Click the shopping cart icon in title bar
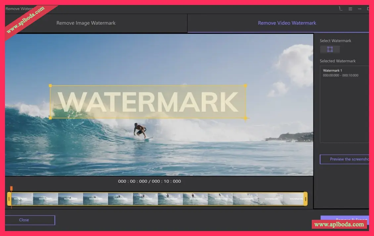 (x=341, y=9)
